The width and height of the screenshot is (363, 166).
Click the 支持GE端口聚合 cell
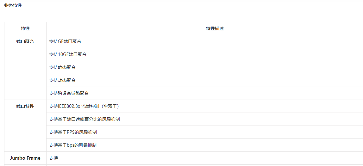pyautogui.click(x=65, y=41)
